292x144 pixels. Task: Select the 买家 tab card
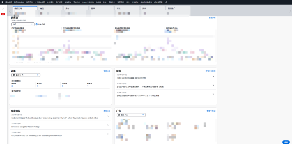pos(152,11)
